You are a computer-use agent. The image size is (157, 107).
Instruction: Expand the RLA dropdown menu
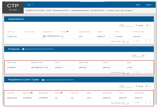(x=30, y=5)
